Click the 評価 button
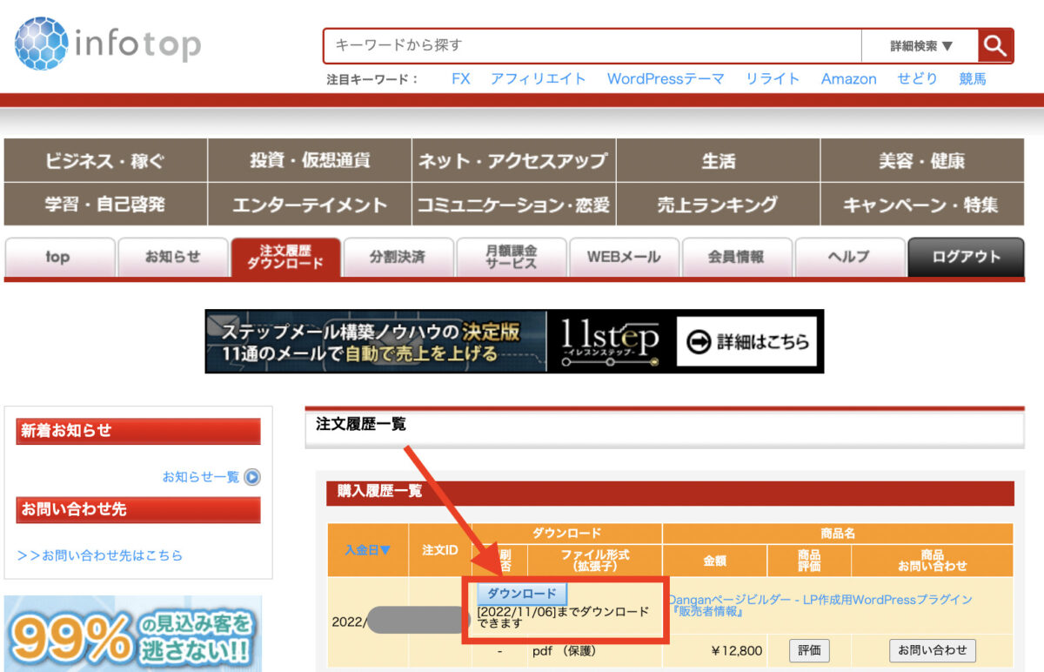This screenshot has height=672, width=1044. point(809,650)
